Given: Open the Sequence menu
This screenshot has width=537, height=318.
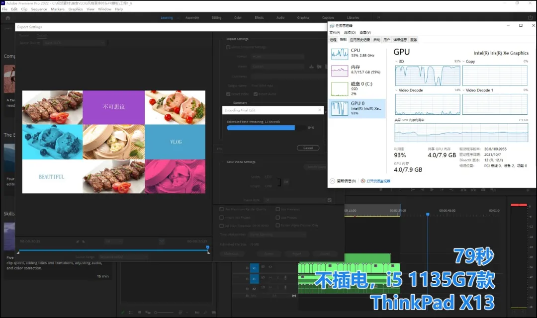Looking at the screenshot, I should click(39, 9).
